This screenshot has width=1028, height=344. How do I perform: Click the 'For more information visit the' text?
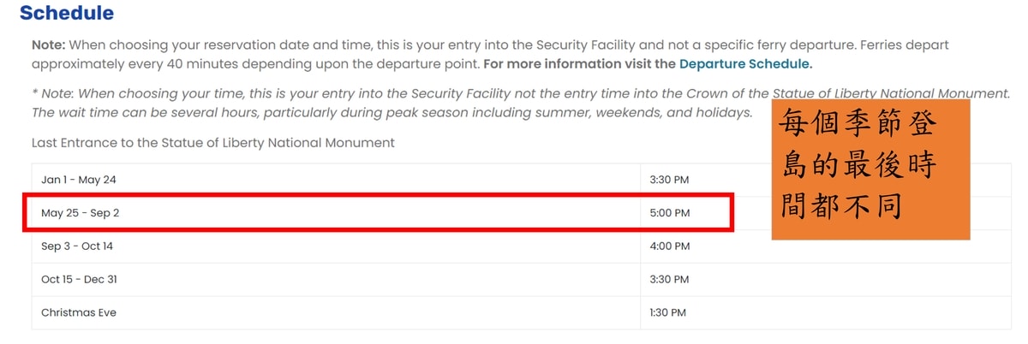(579, 63)
